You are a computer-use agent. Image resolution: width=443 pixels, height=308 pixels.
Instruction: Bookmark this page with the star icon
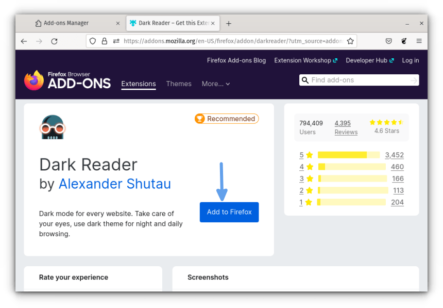[x=349, y=40]
